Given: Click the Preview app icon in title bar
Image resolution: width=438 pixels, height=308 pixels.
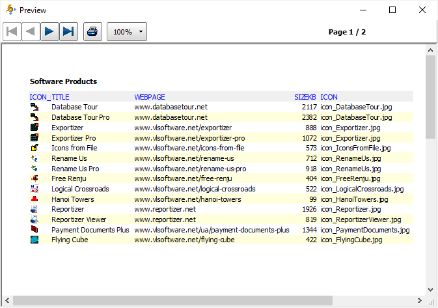Looking at the screenshot, I should [10, 10].
